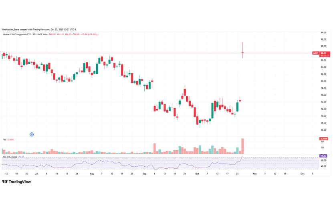Open the Vol indicator legend label
The width and height of the screenshot is (333, 214).
coord(4,139)
